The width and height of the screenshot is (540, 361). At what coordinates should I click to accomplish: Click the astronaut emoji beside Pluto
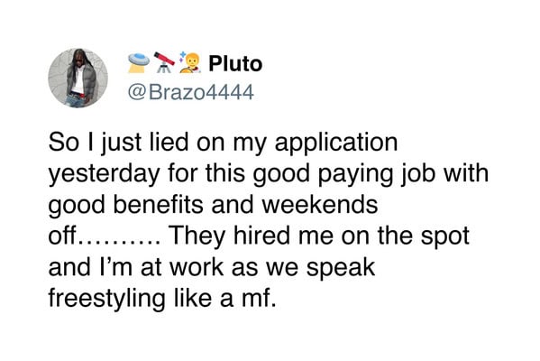tap(189, 63)
